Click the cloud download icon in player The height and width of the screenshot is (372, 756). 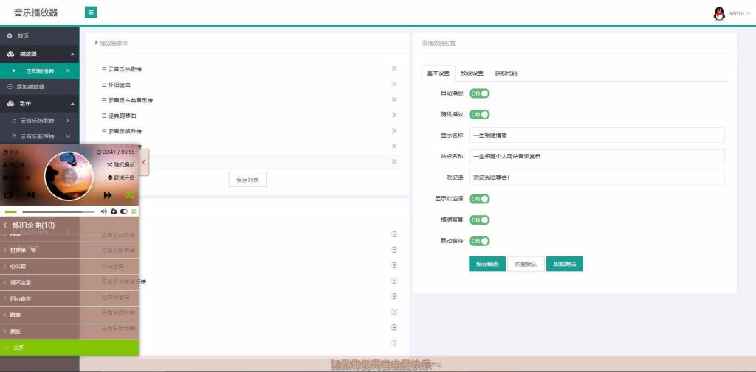click(114, 211)
